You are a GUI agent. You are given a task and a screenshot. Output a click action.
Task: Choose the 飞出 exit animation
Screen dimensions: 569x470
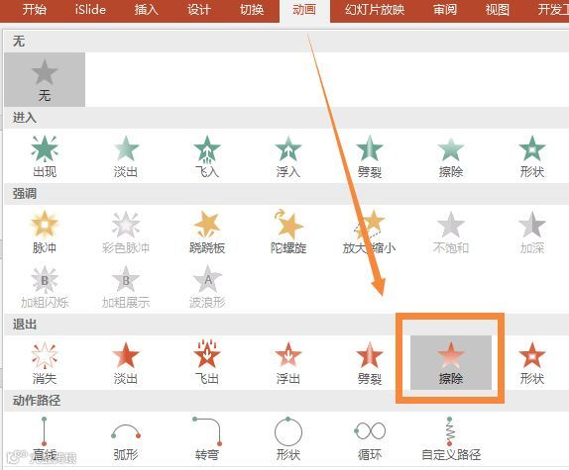(207, 362)
